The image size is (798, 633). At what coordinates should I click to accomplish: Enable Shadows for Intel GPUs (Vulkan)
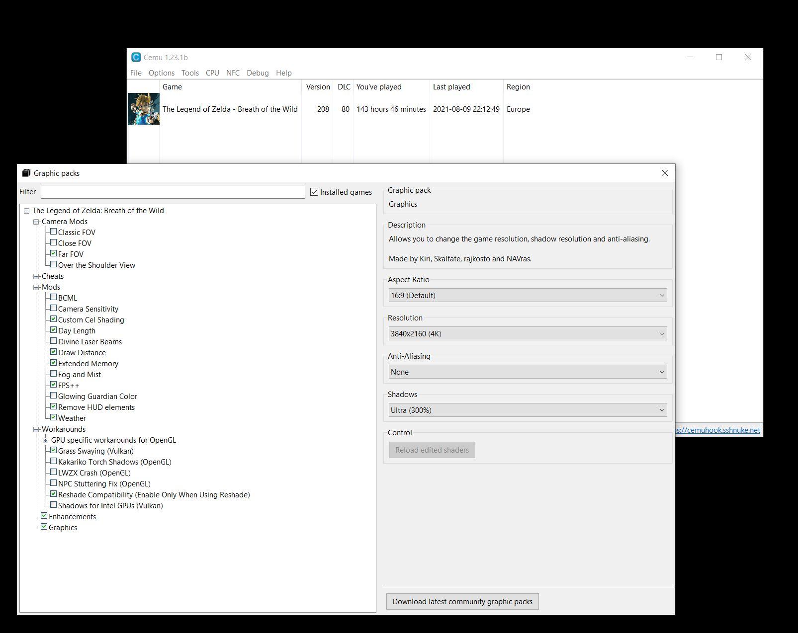click(53, 505)
